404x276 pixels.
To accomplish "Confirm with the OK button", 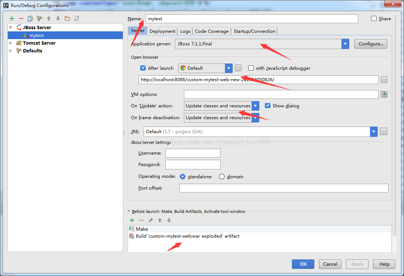I will click(303, 264).
